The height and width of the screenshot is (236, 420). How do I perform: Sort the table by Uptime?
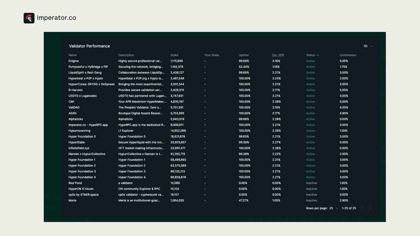tap(244, 55)
